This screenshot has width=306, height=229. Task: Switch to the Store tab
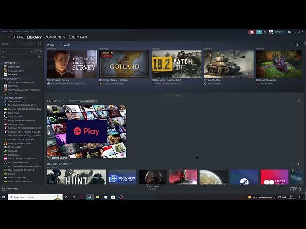click(18, 37)
